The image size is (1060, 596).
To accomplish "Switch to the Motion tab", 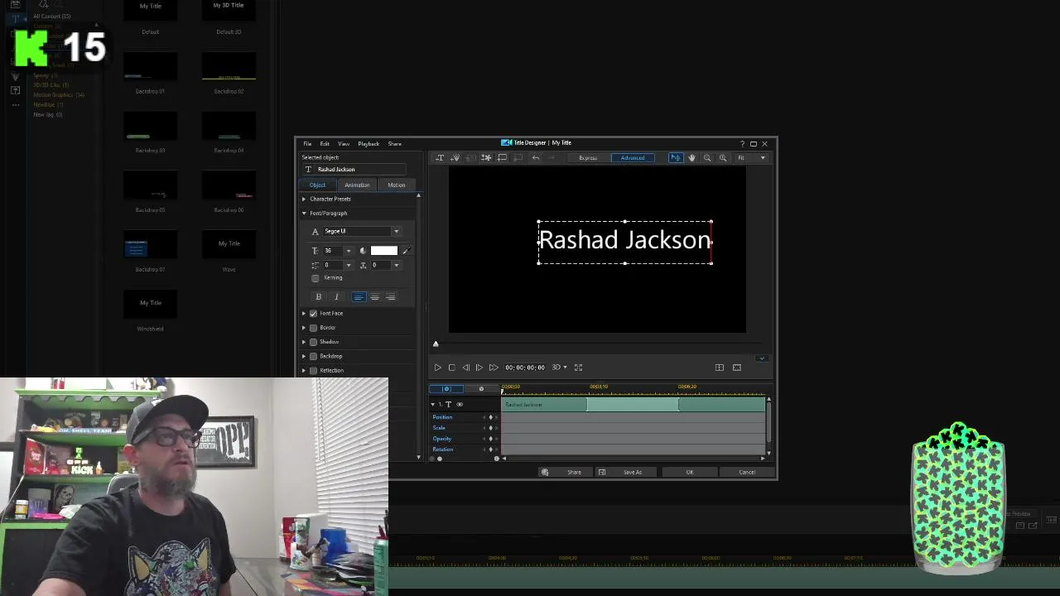I will [397, 185].
